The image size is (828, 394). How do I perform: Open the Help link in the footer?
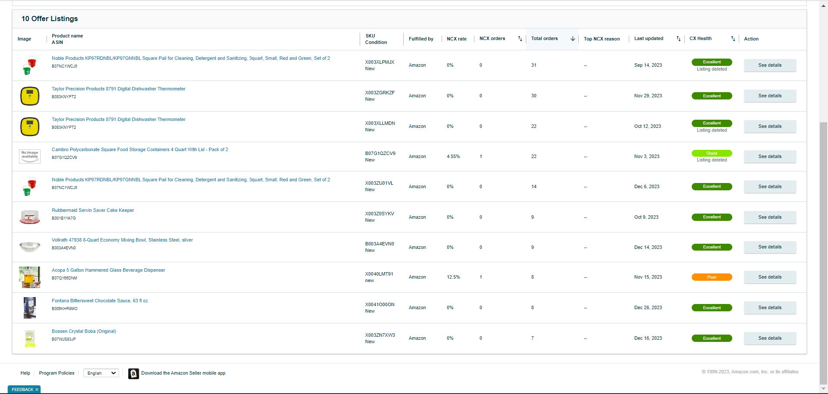click(25, 373)
